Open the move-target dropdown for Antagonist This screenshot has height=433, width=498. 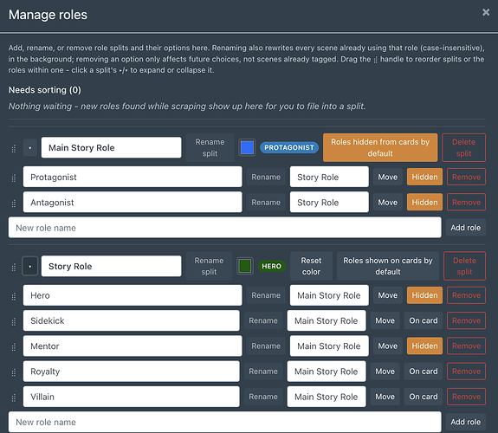(x=329, y=203)
